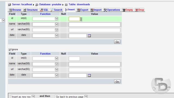Image resolution: width=174 pixels, height=98 pixels.
Task: Click the first Go button
Action: [117, 42]
